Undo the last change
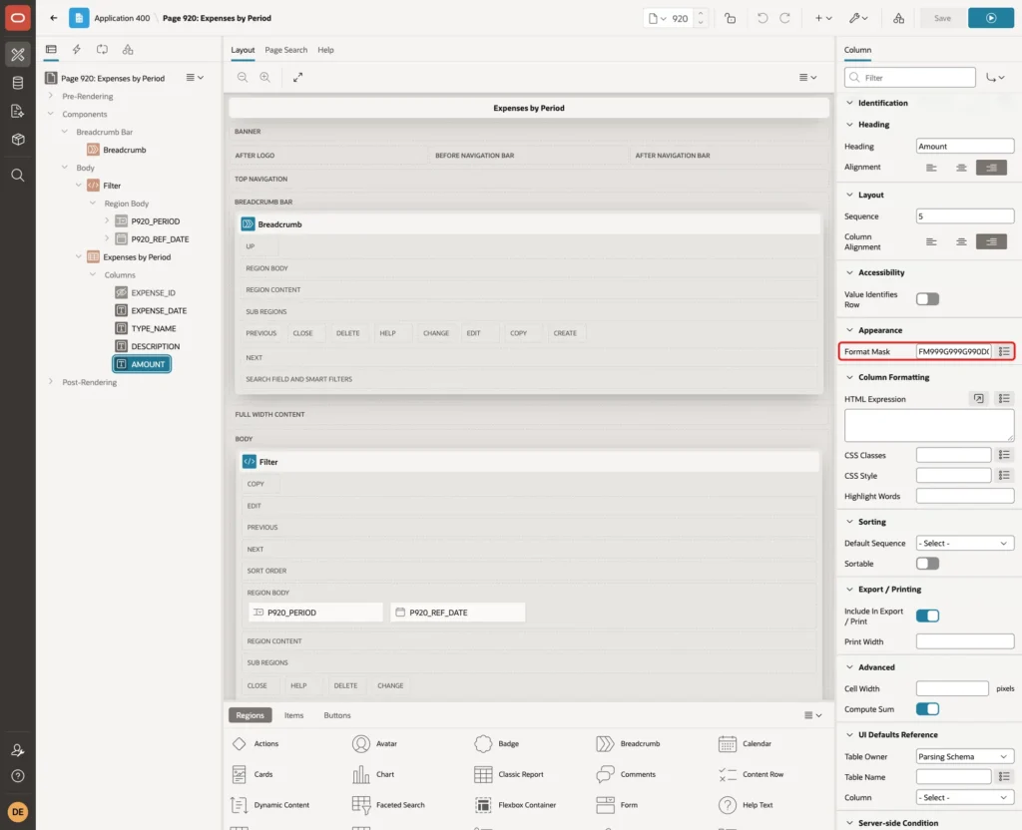The image size is (1022, 830). coord(762,18)
